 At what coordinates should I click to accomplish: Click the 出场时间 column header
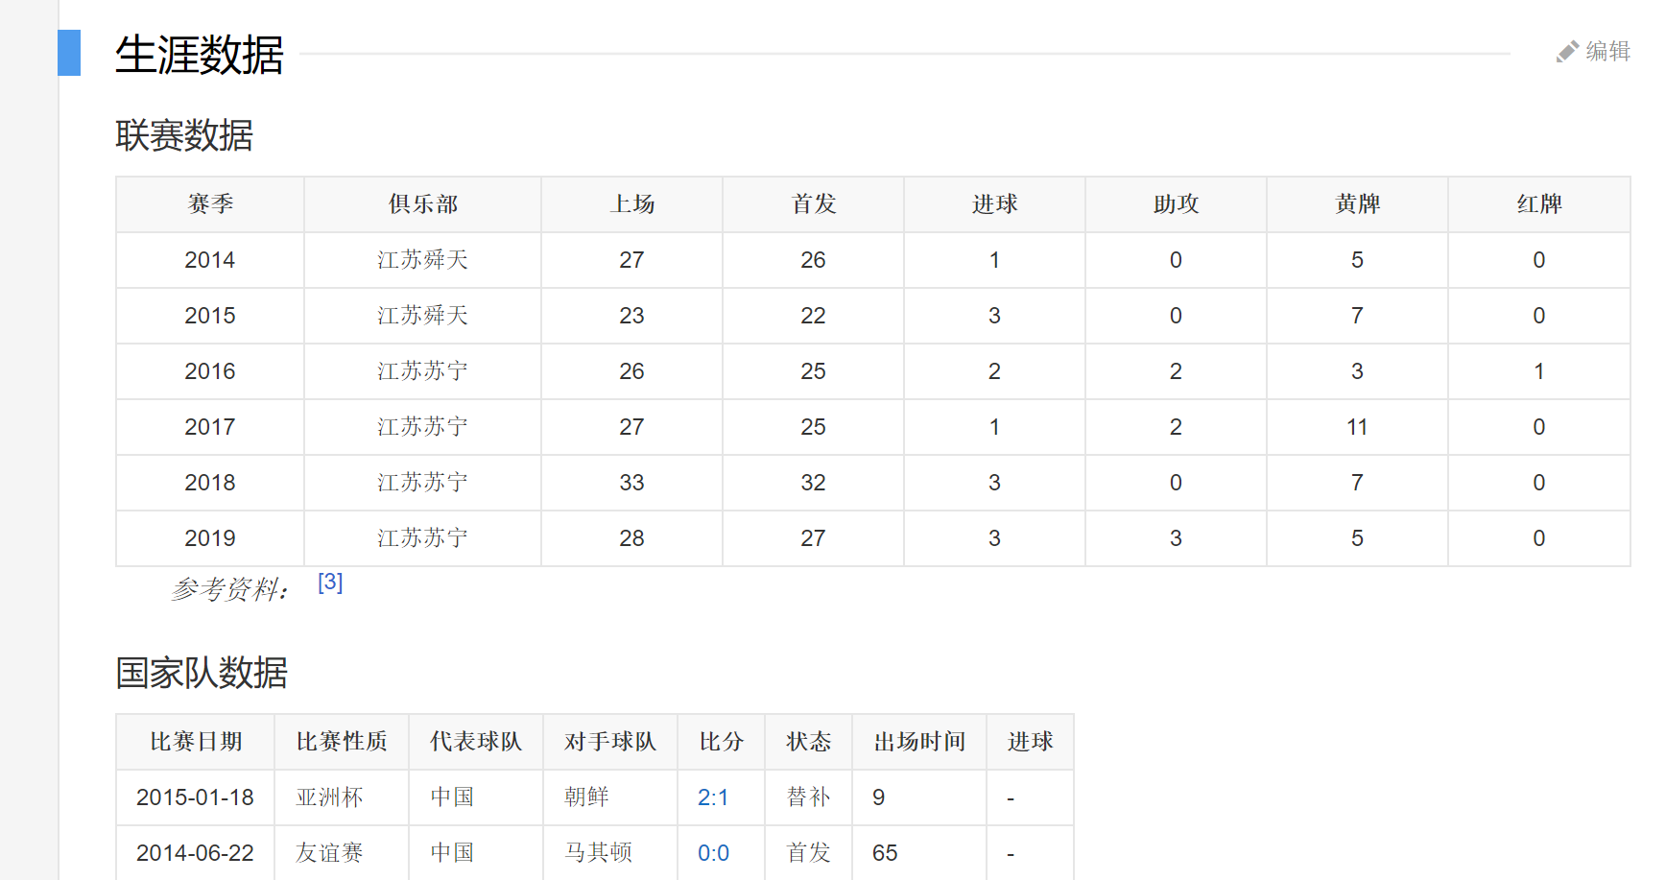(919, 742)
